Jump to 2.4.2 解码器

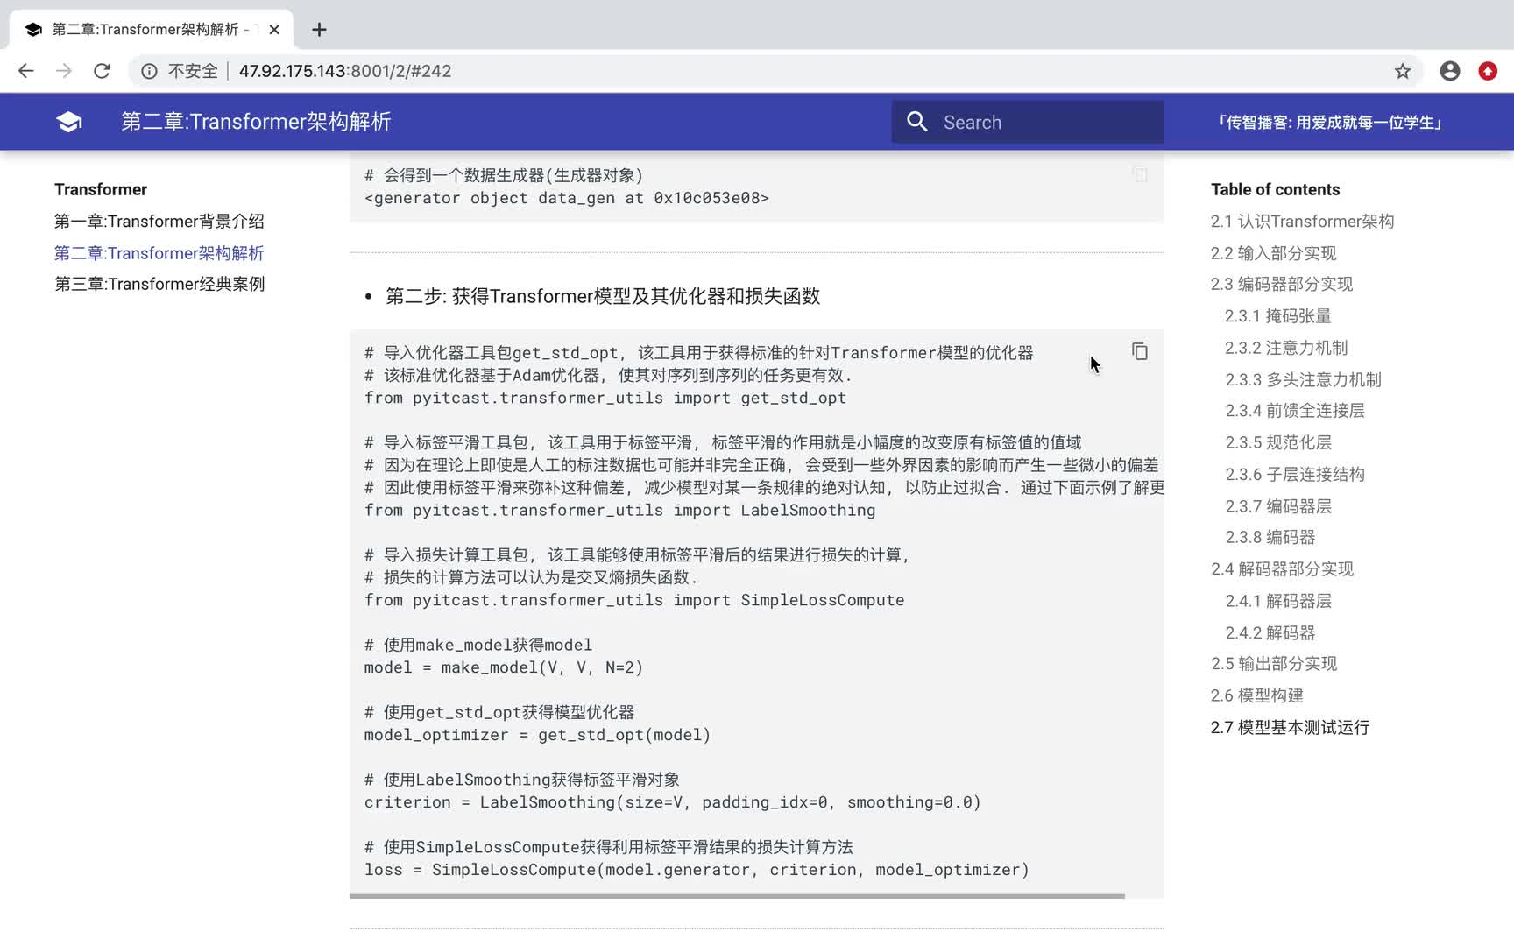[x=1270, y=632]
